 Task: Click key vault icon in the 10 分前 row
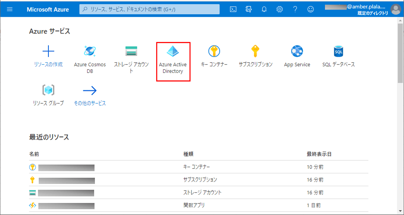(33, 167)
